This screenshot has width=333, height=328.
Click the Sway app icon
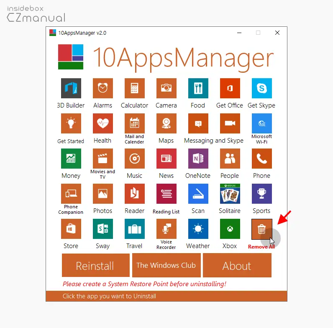[103, 229]
